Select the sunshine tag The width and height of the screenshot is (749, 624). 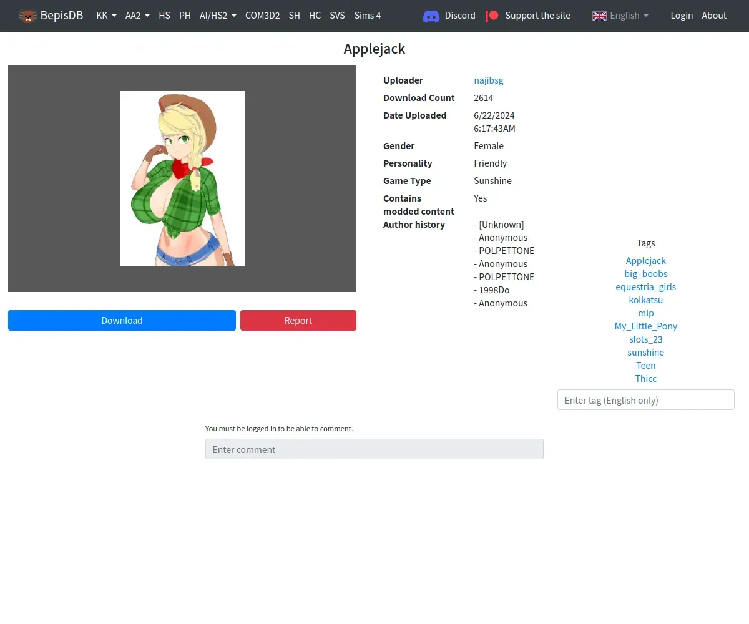(x=646, y=353)
